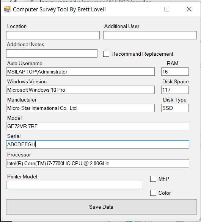The image size is (201, 222).
Task: Click the Computer Survey Tool app icon
Action: pos(7,9)
